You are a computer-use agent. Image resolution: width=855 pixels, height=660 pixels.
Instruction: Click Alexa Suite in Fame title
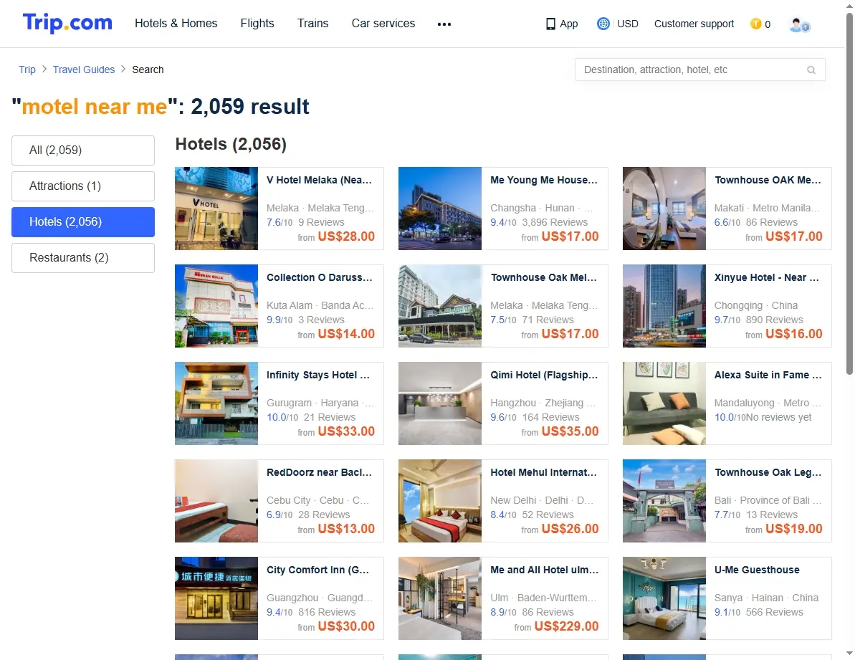click(768, 376)
